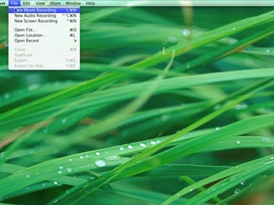Open the Share menu in menu bar
274x205 pixels.
55,3
